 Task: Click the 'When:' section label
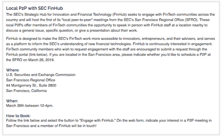point(12,101)
